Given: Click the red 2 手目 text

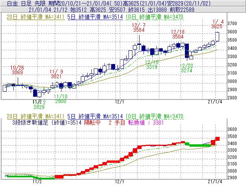Looking at the screenshot, I should (117, 122).
